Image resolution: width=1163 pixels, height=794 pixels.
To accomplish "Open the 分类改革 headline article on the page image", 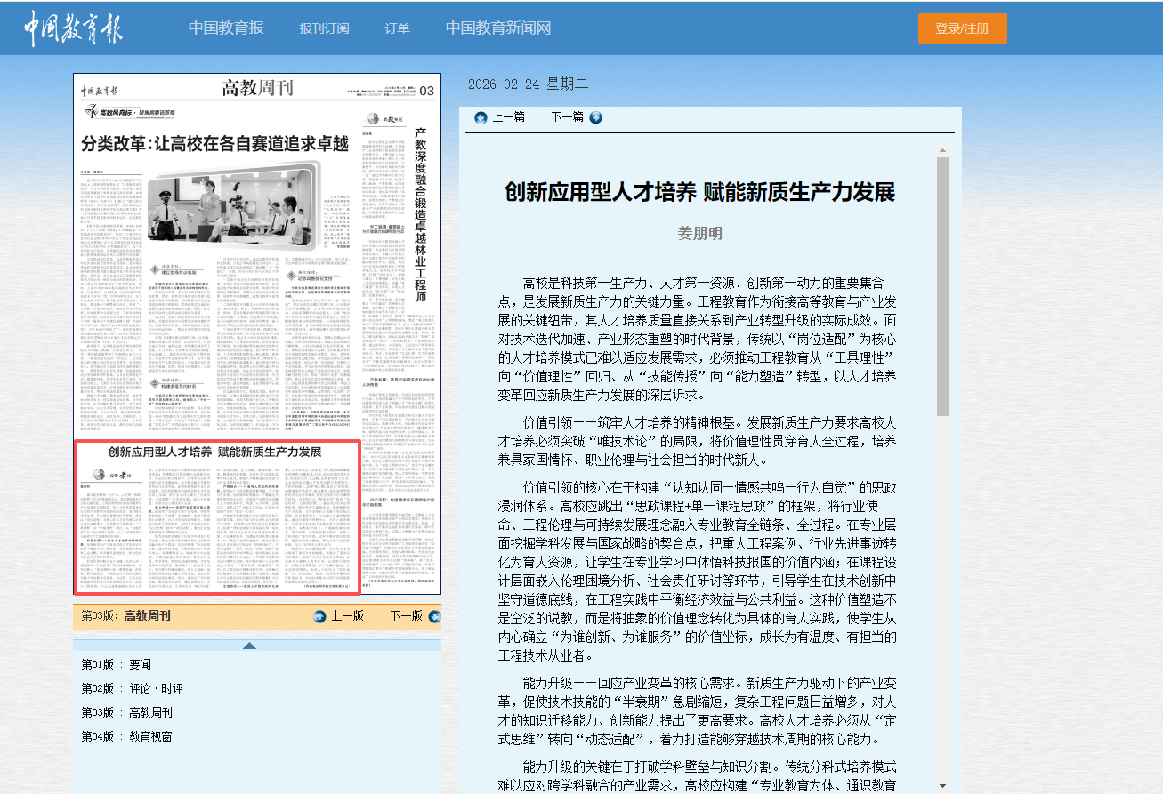I will (x=214, y=144).
